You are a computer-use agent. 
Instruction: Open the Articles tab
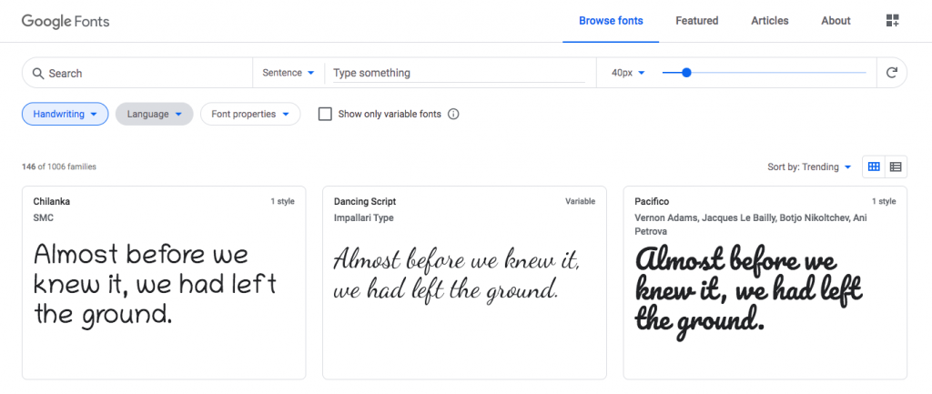(x=770, y=21)
